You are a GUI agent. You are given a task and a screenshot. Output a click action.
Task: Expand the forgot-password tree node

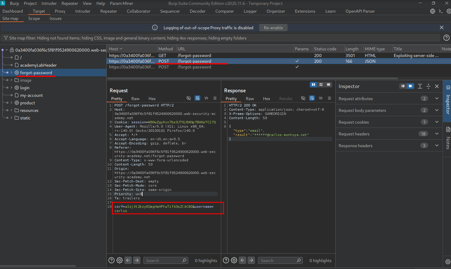11,72
